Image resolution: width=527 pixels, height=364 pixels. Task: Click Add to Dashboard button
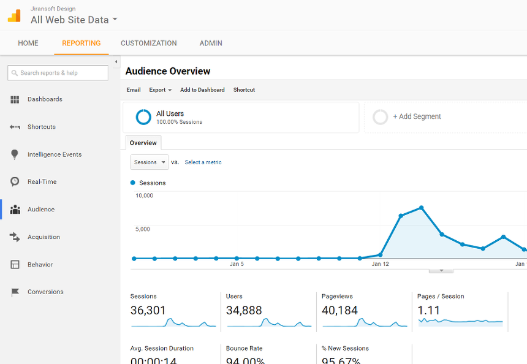(x=202, y=90)
